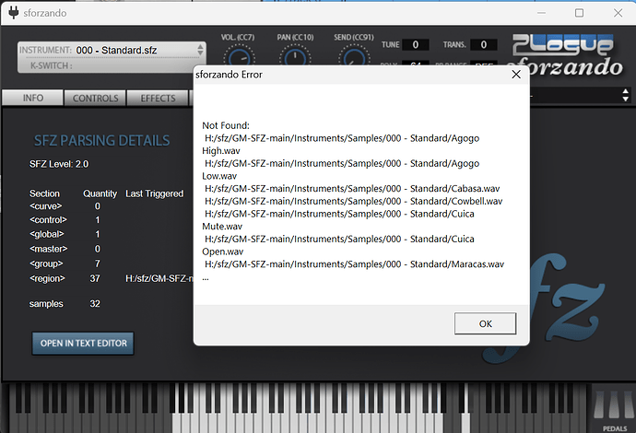Click OPEN IN TEXT EDITOR button
Viewport: 636px width, 433px height.
(x=83, y=344)
